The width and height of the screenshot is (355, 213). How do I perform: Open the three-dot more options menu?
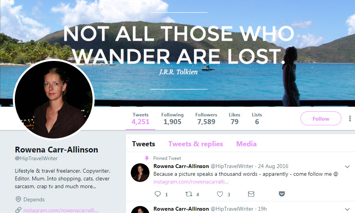point(350,118)
